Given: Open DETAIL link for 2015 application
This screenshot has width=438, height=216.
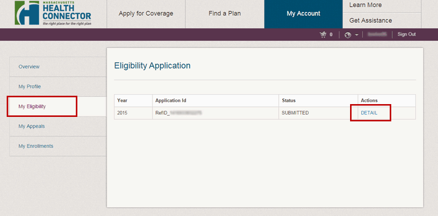Looking at the screenshot, I should (x=369, y=113).
